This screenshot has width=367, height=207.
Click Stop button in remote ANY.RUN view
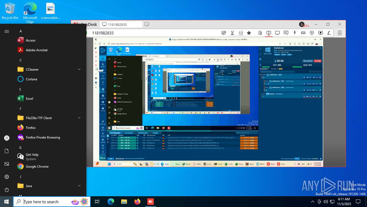point(318,61)
